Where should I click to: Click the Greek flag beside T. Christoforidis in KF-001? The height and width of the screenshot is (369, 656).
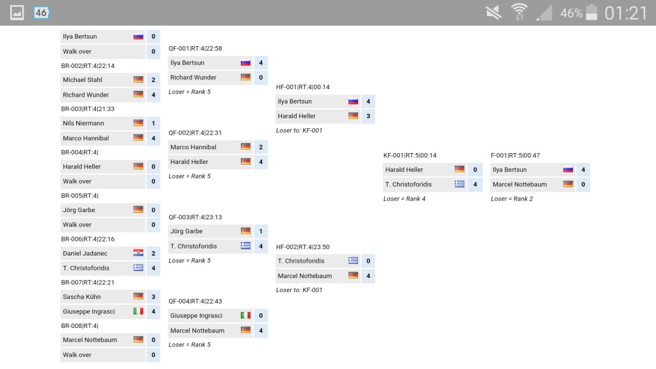[459, 184]
